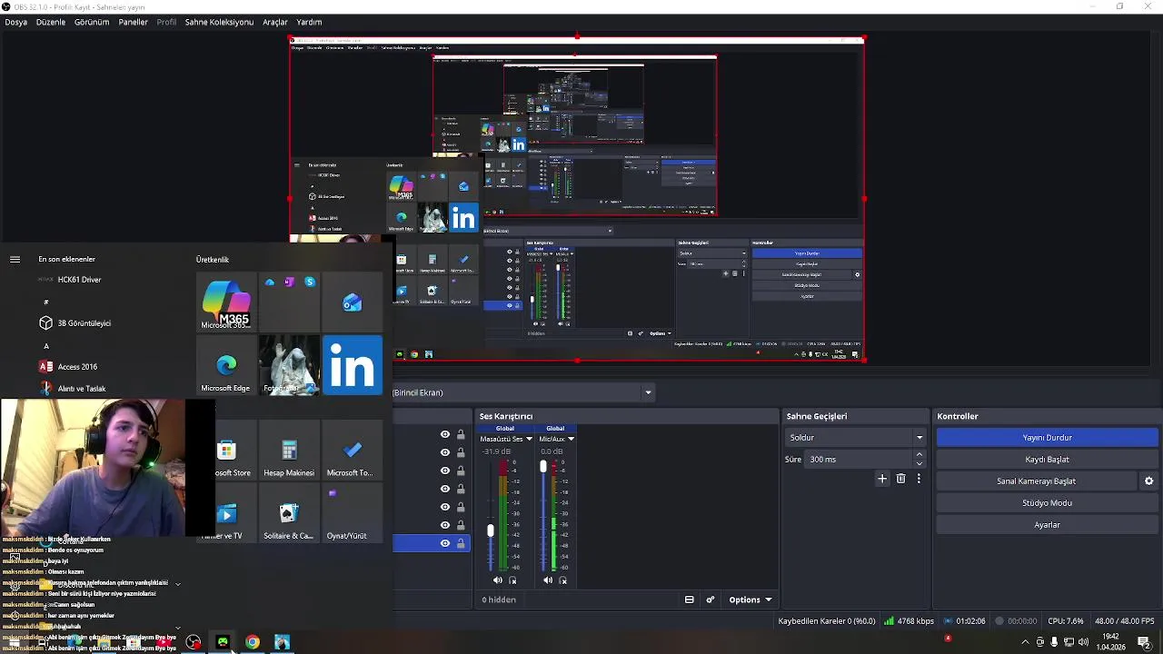Mute Masaüstü Ses speaker icon
1163x654 pixels.
498,580
